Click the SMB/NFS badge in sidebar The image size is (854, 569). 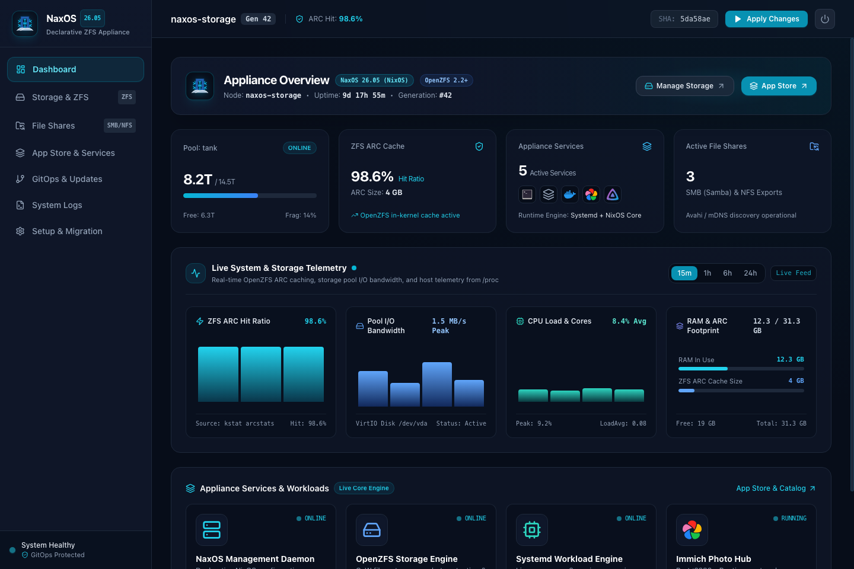(120, 126)
